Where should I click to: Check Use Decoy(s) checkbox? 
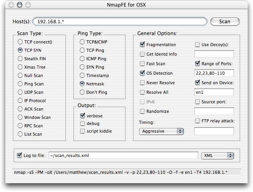(197, 45)
